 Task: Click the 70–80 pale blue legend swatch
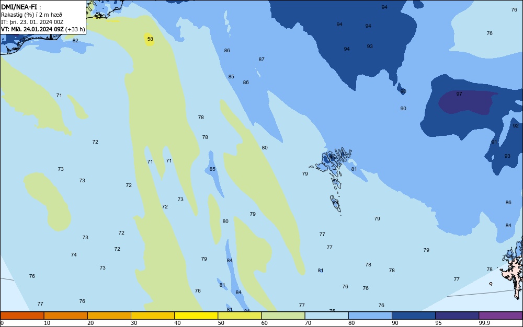tap(326, 316)
